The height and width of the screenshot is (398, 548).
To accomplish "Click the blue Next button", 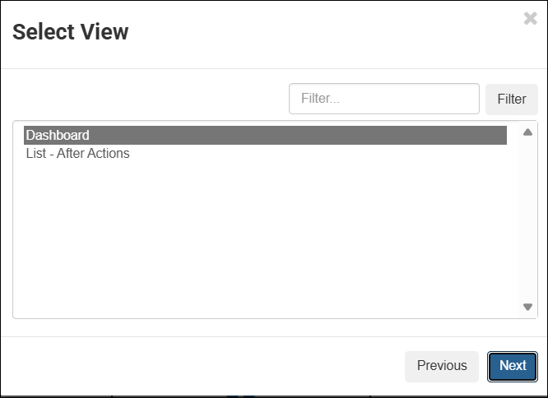I will tap(512, 367).
